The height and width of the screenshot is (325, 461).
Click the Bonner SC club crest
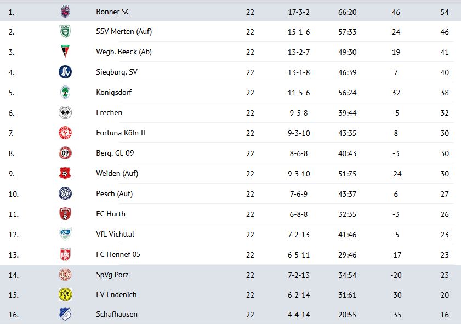click(65, 12)
